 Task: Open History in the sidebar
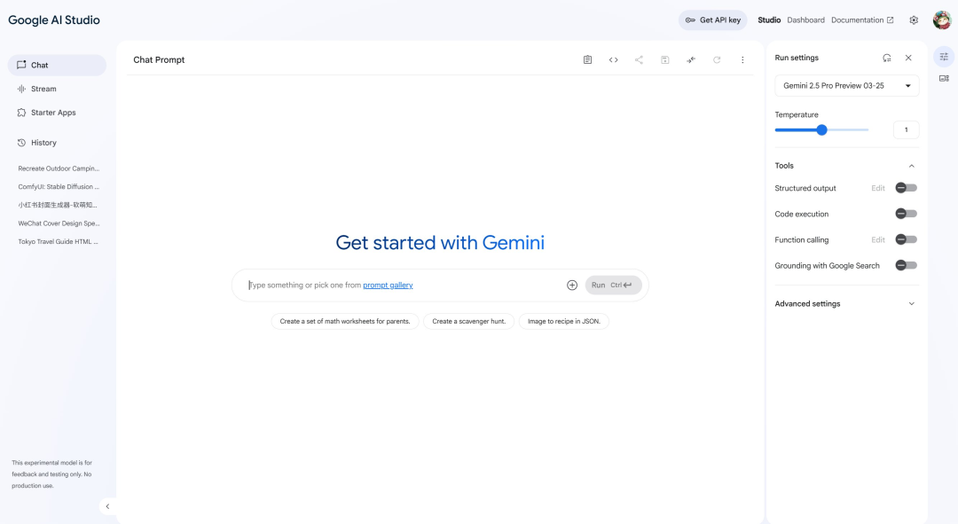coord(57,142)
